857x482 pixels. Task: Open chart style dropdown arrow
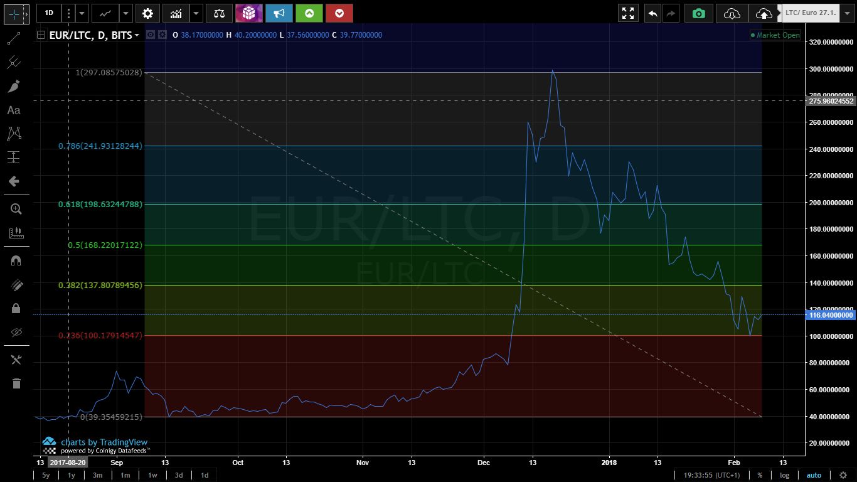126,13
